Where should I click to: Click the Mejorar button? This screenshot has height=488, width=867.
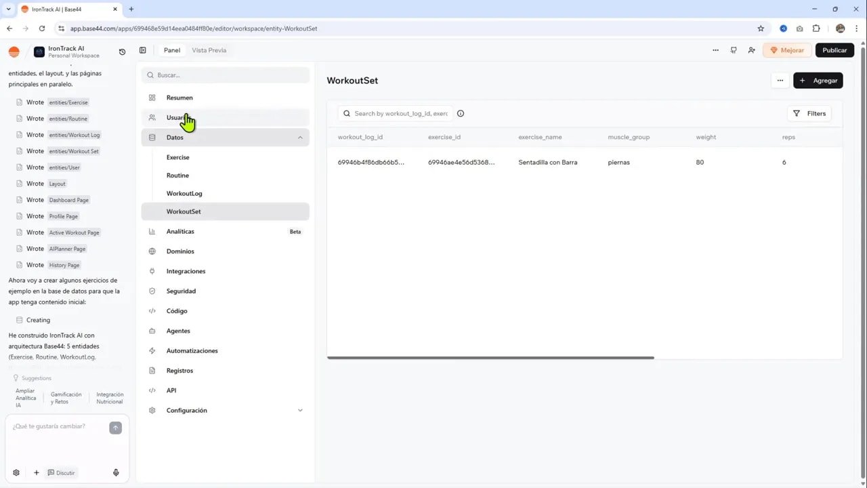[787, 49]
